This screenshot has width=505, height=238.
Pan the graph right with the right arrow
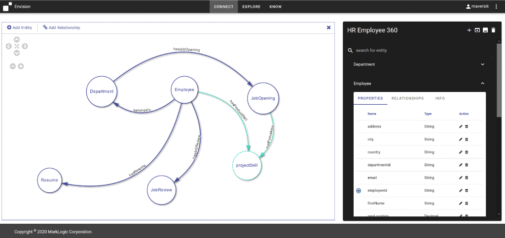click(x=25, y=46)
